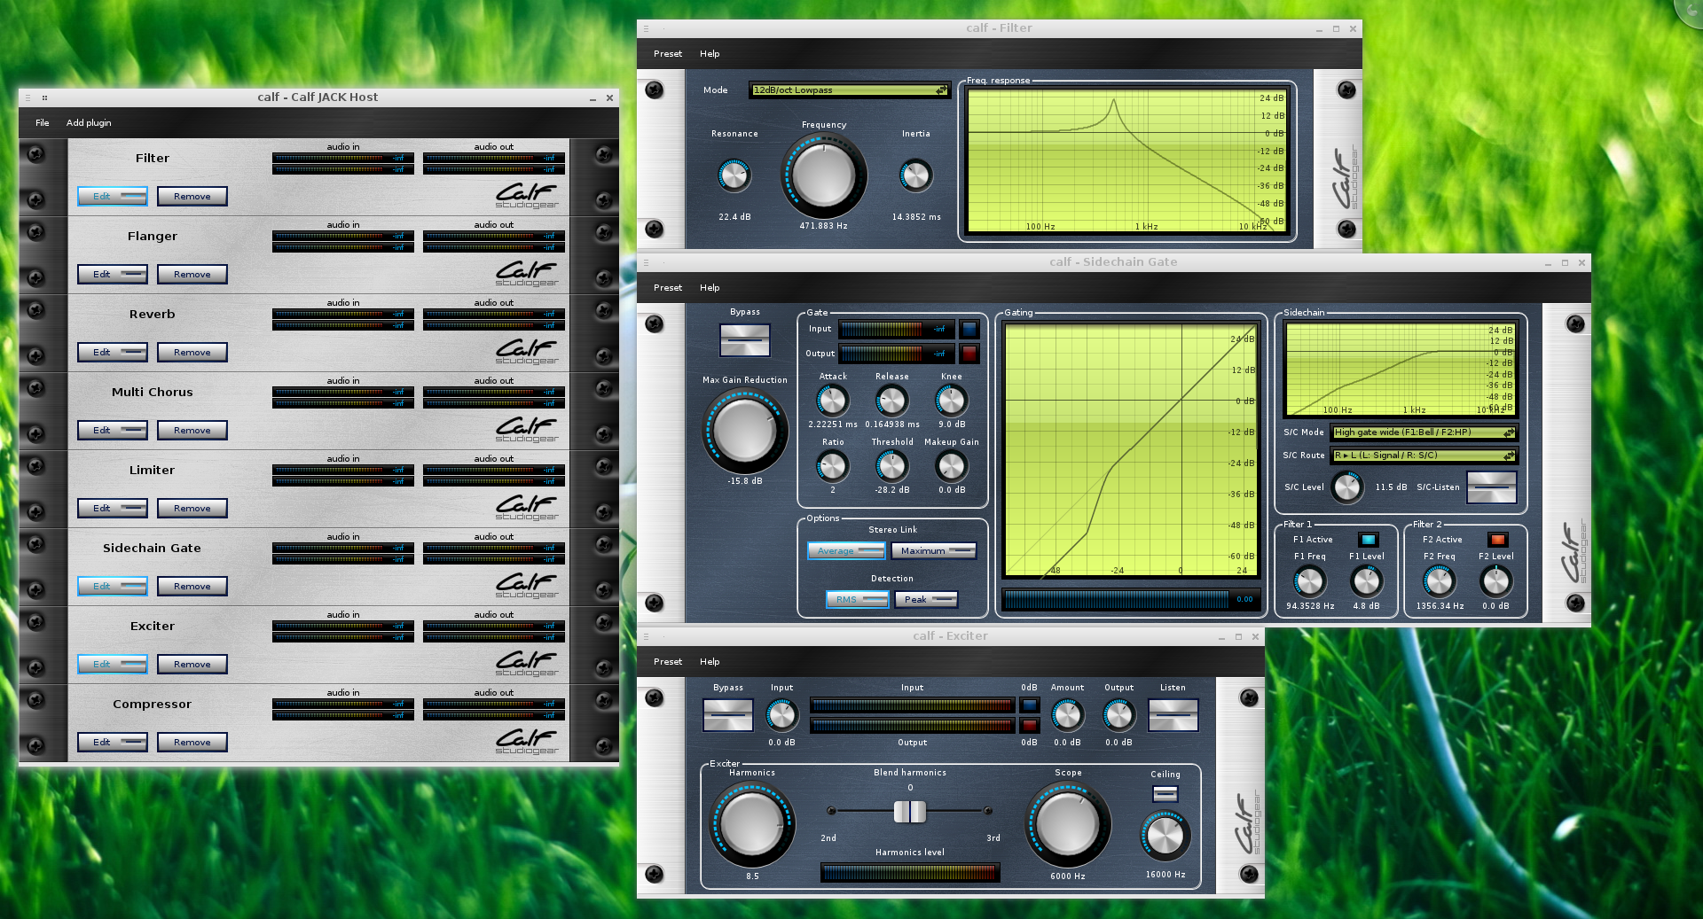This screenshot has height=919, width=1703.
Task: Click the F1 Freq knob
Action: tap(1309, 581)
